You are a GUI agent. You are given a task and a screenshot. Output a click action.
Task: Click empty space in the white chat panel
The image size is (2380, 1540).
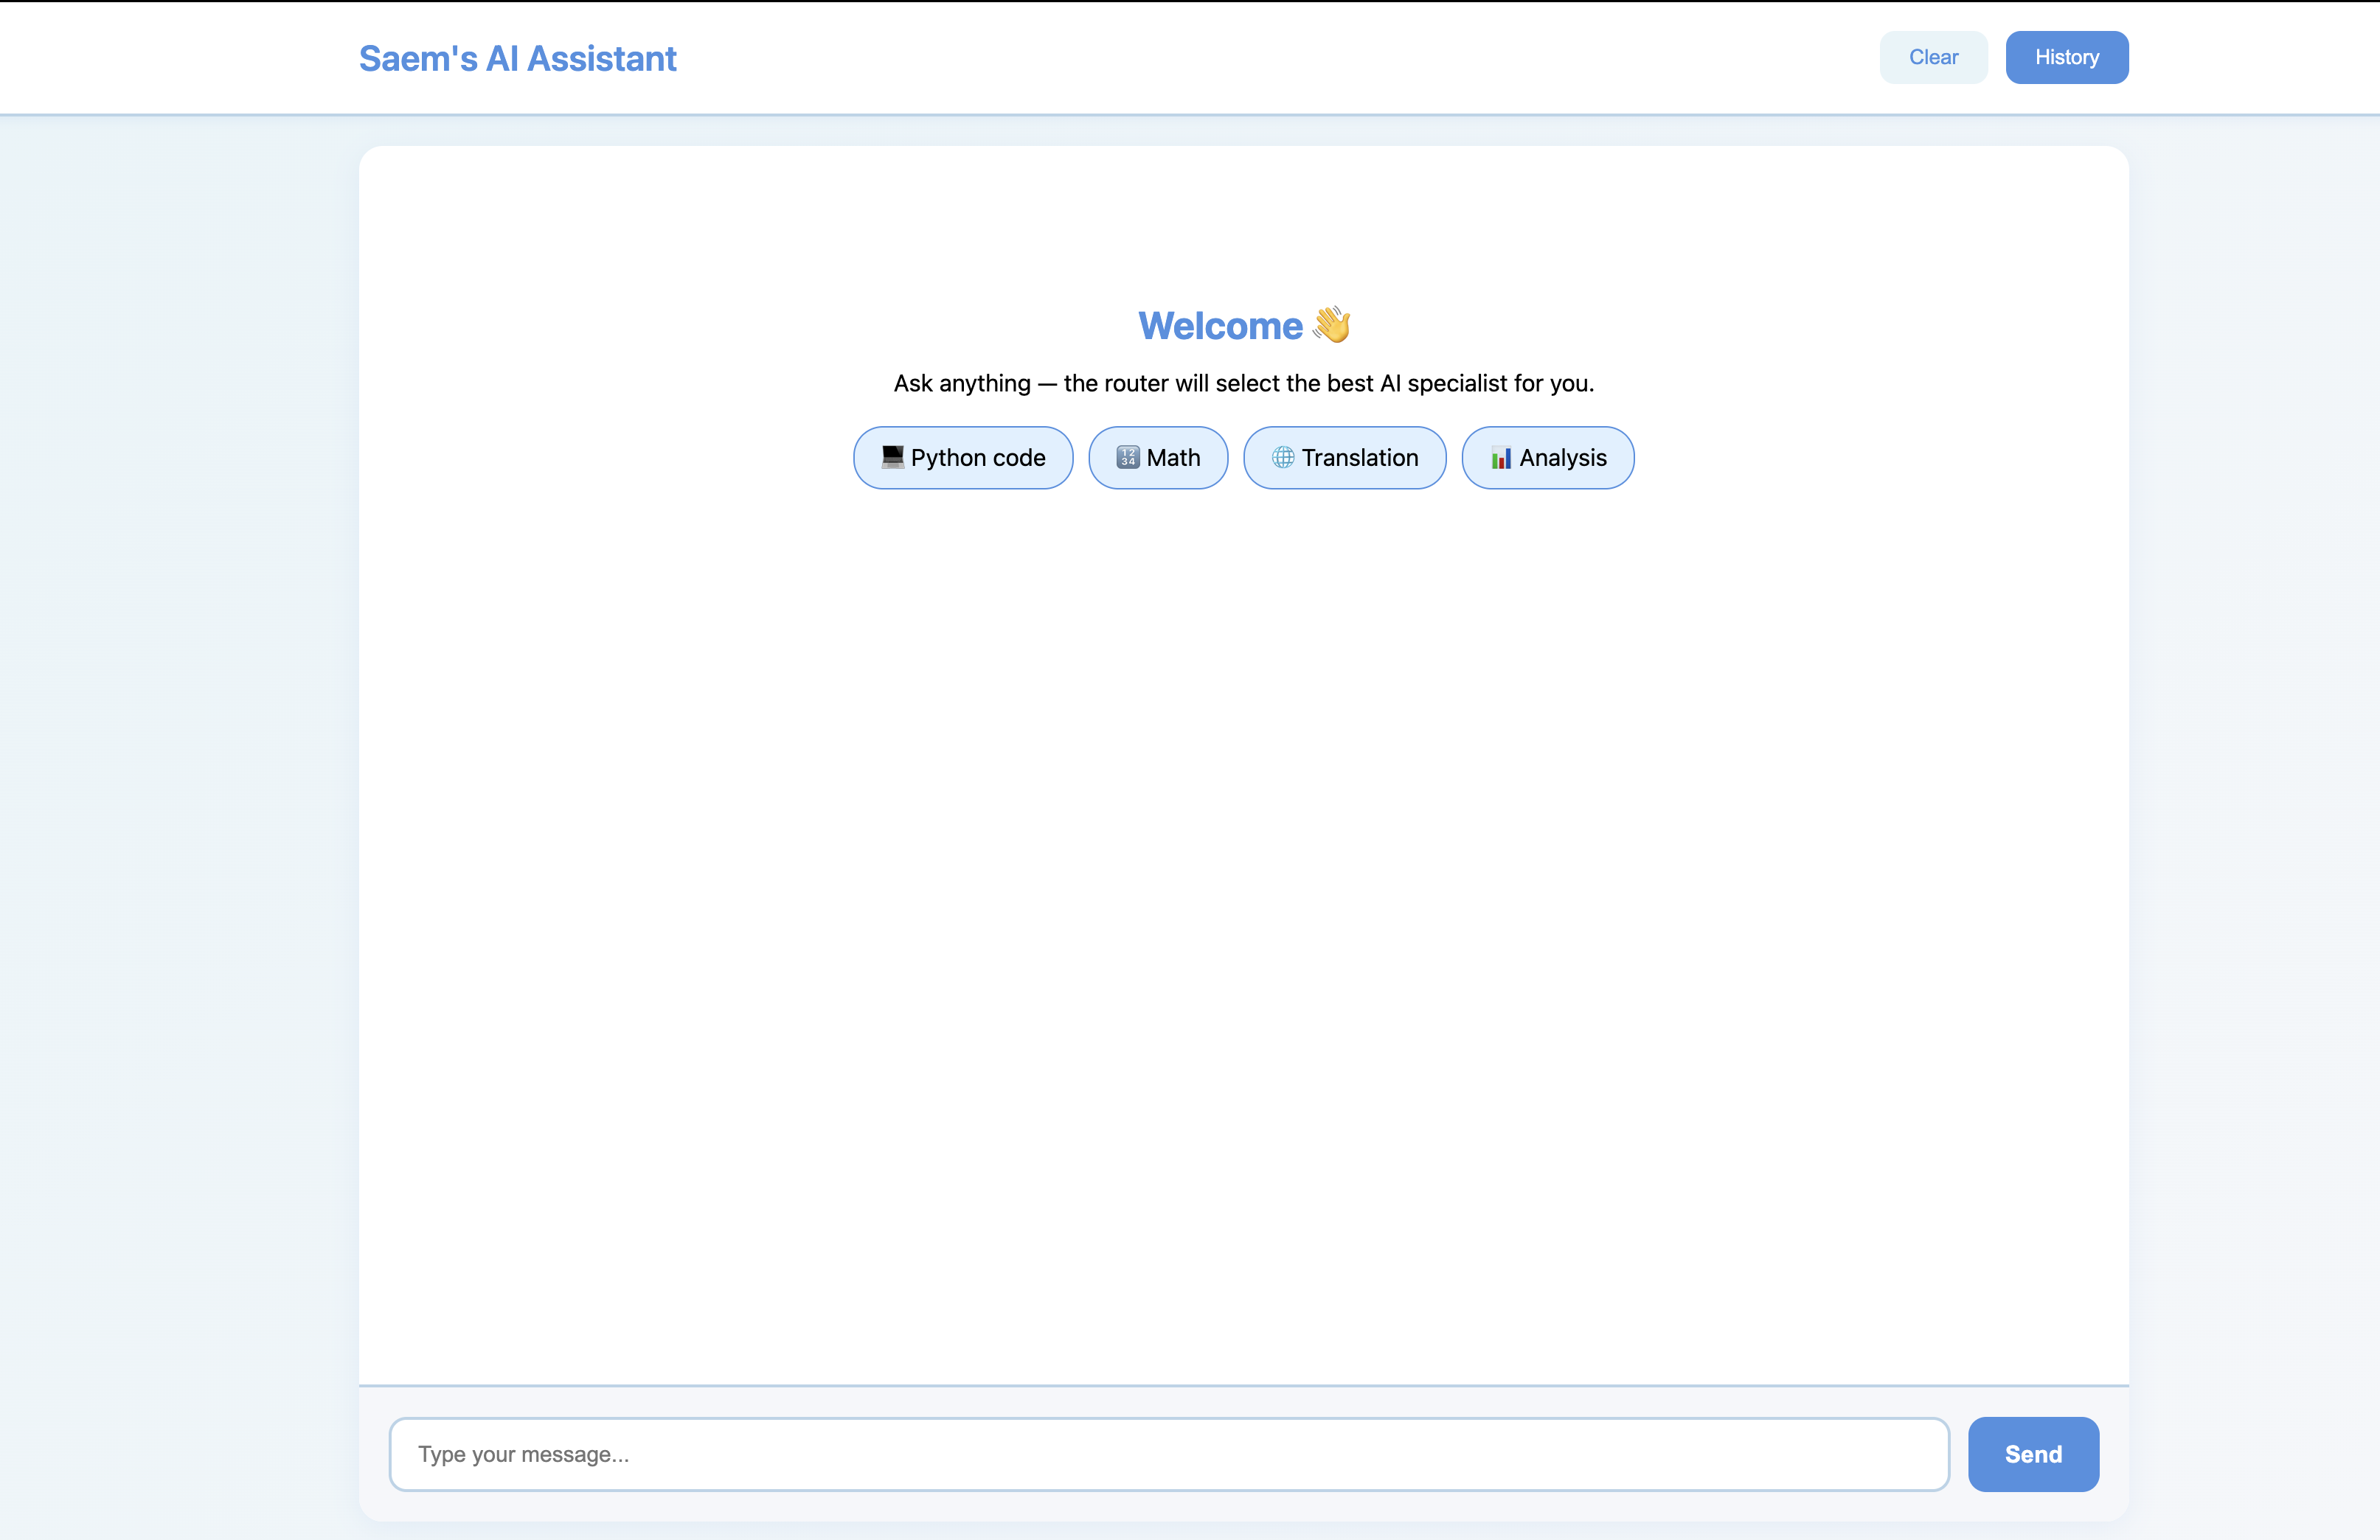(x=1243, y=899)
